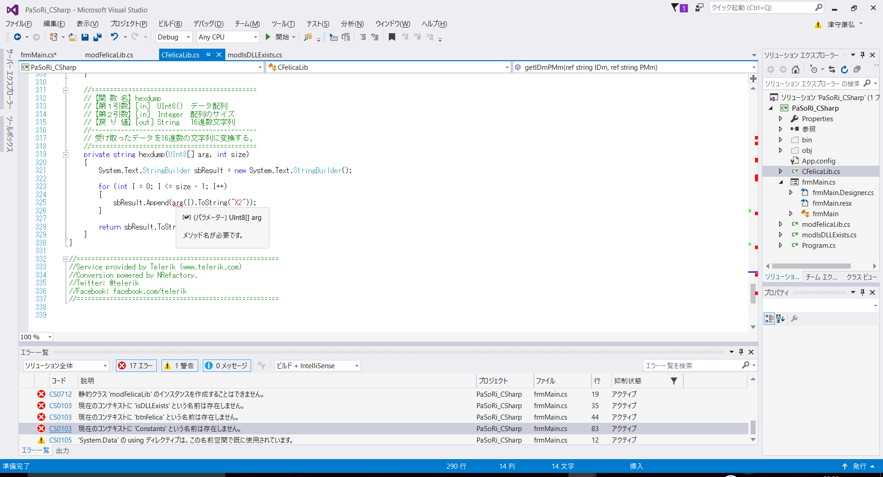Image resolution: width=883 pixels, height=477 pixels.
Task: Open the デバッグ menu
Action: click(x=208, y=23)
